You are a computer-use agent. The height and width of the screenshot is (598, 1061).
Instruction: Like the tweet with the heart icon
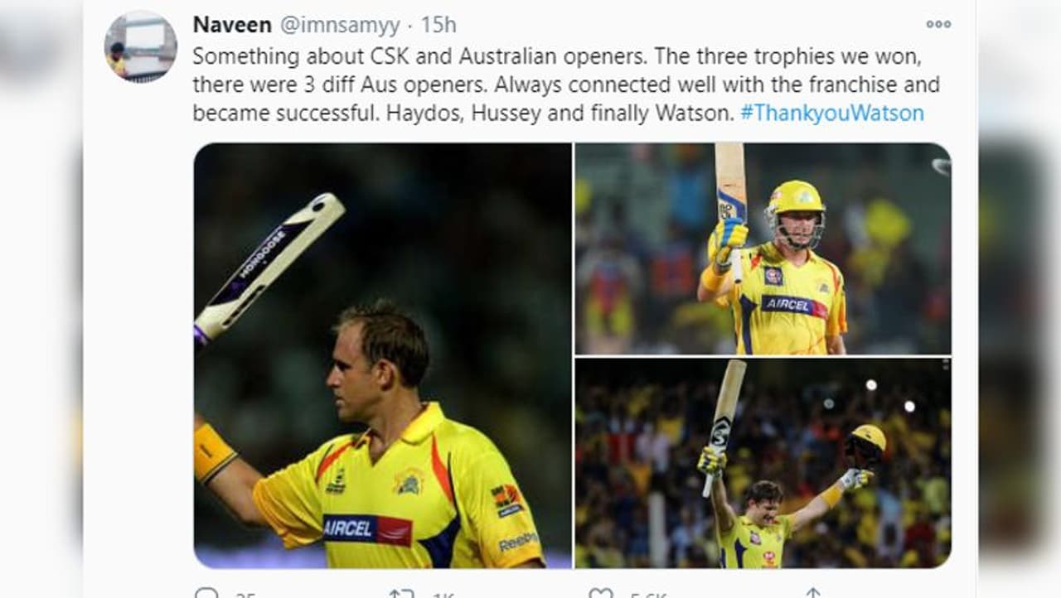click(599, 594)
